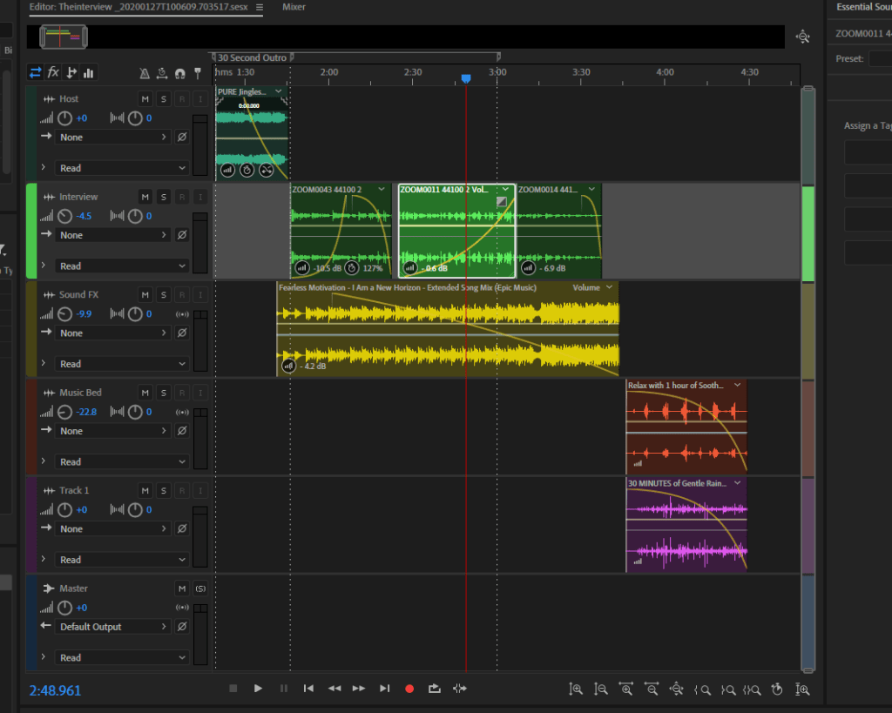Screen dimensions: 892x713
Task: Select the fx effects view button
Action: 53,72
